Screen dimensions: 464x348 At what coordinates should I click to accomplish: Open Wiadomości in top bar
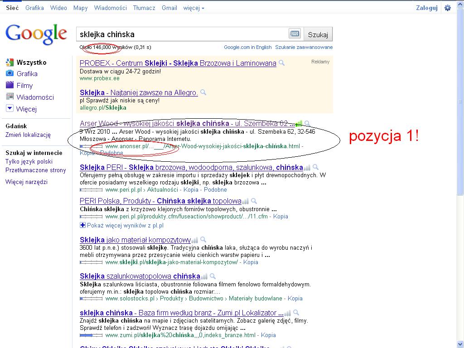tap(111, 8)
